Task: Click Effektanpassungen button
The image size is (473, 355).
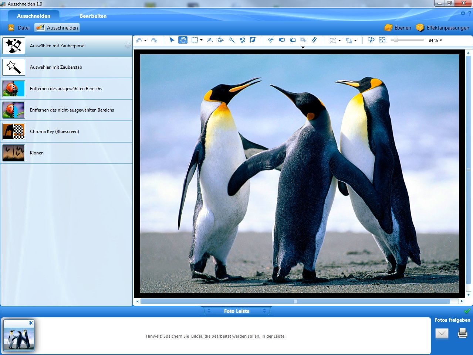Action: tap(443, 28)
